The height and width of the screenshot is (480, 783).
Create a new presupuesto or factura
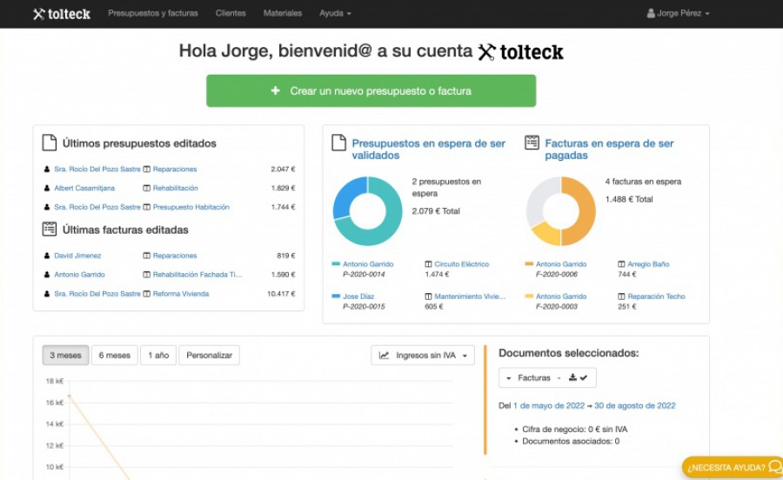pyautogui.click(x=371, y=90)
